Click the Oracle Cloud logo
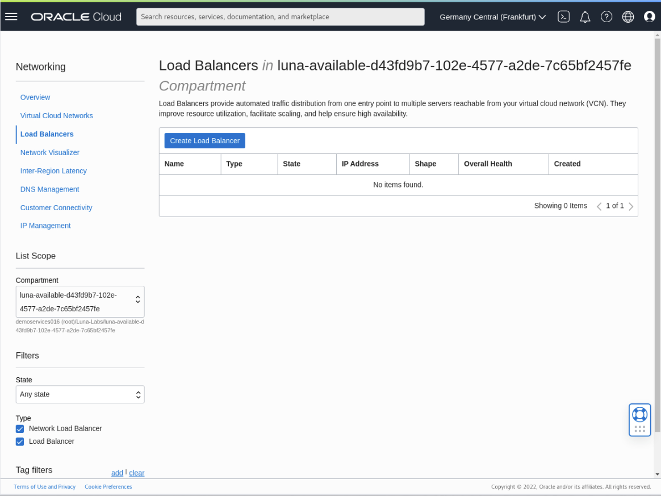Image resolution: width=661 pixels, height=496 pixels. pos(76,16)
